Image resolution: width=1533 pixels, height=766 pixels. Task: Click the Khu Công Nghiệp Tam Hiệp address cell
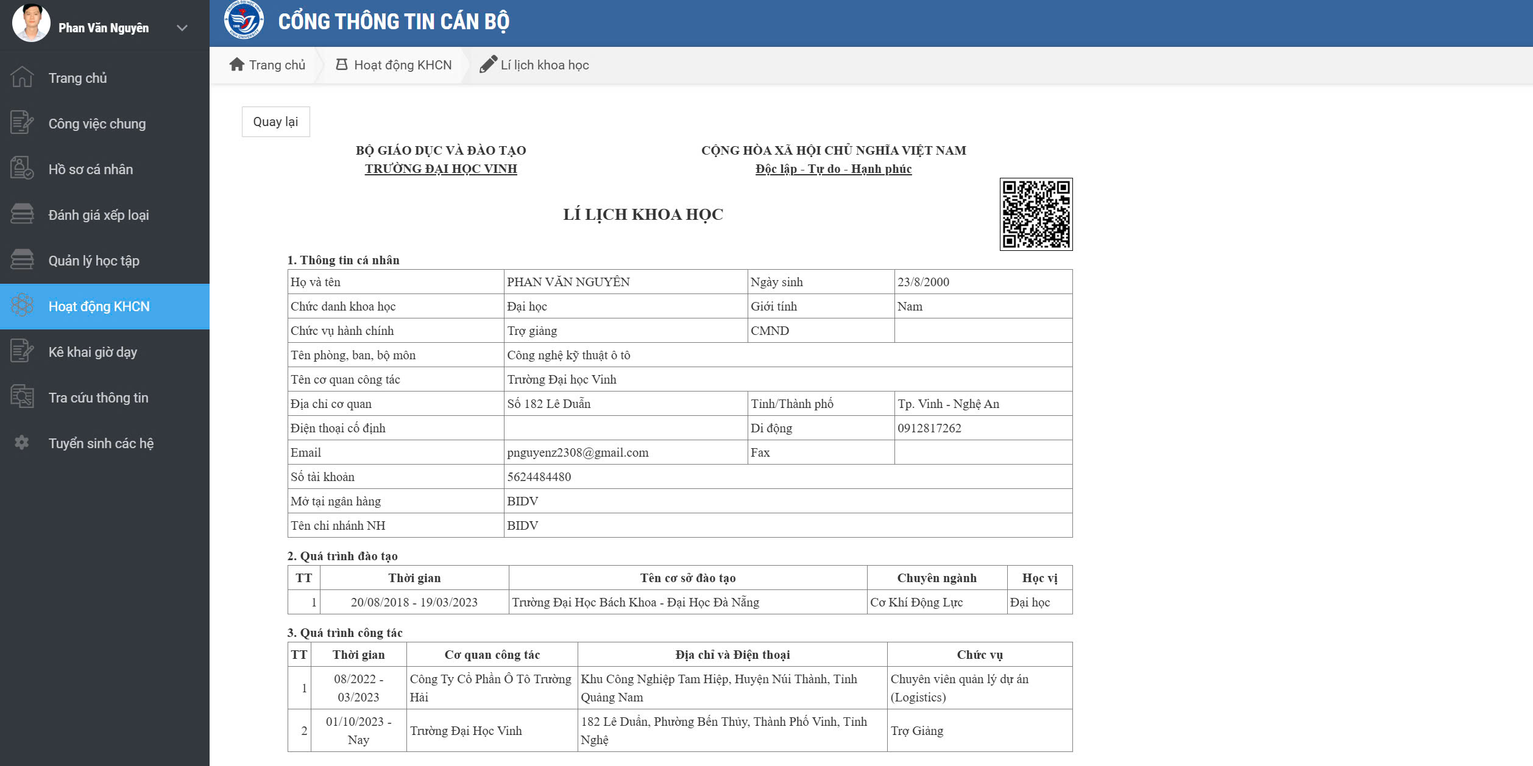click(732, 688)
